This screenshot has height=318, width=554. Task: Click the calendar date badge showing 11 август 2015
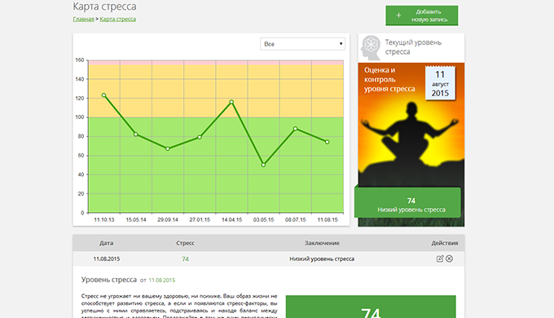tap(440, 83)
